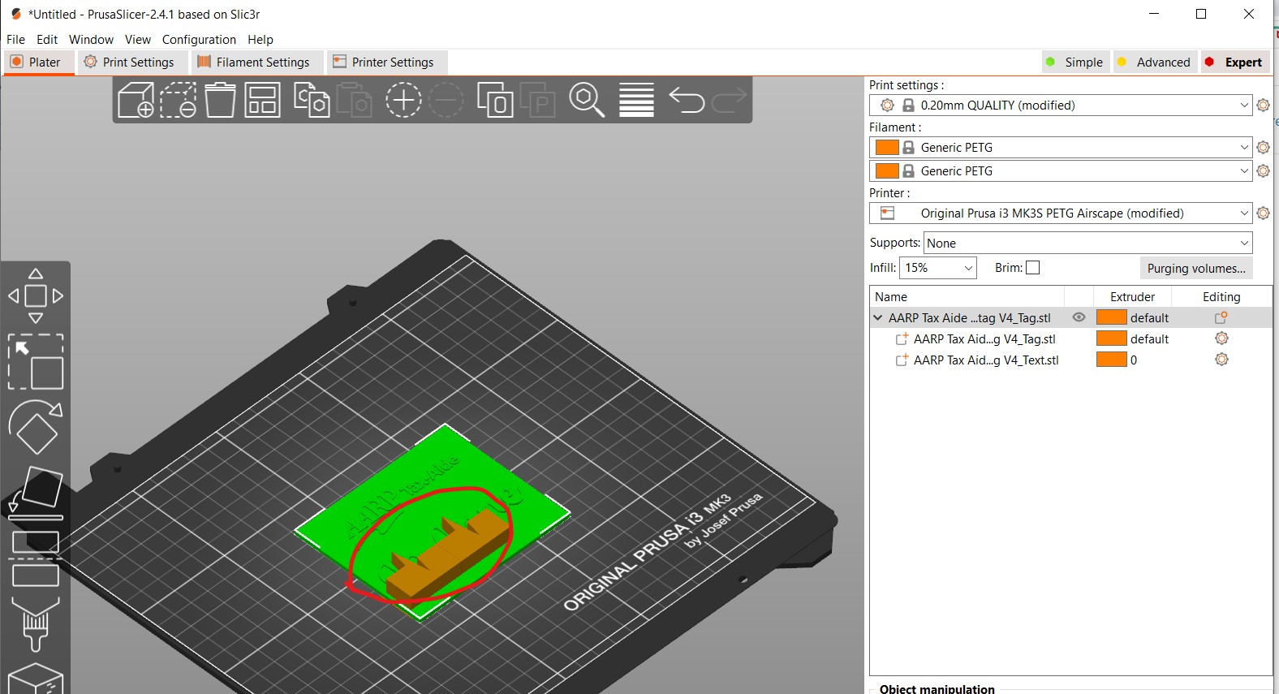Click the Split to objects icon
This screenshot has width=1279, height=694.
pos(495,100)
